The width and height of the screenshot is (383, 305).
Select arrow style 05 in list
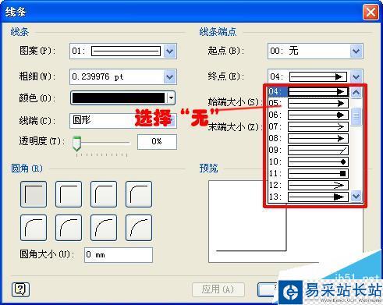coord(308,103)
